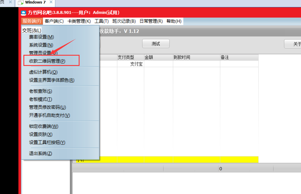301x194 pixels.
Task: Open the 工具(T) menu
Action: [102, 21]
